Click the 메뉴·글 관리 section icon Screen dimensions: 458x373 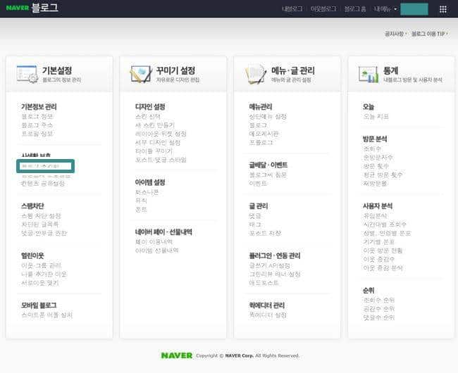coord(256,74)
